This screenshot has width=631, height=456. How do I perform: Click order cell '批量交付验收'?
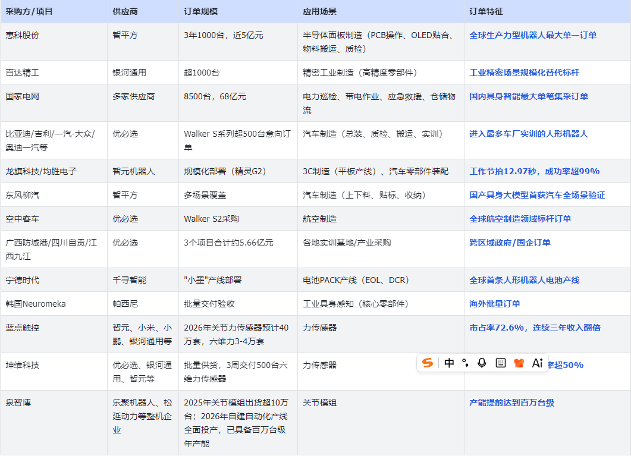[238, 304]
